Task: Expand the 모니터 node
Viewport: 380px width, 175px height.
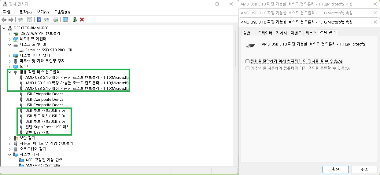Action: point(9,67)
